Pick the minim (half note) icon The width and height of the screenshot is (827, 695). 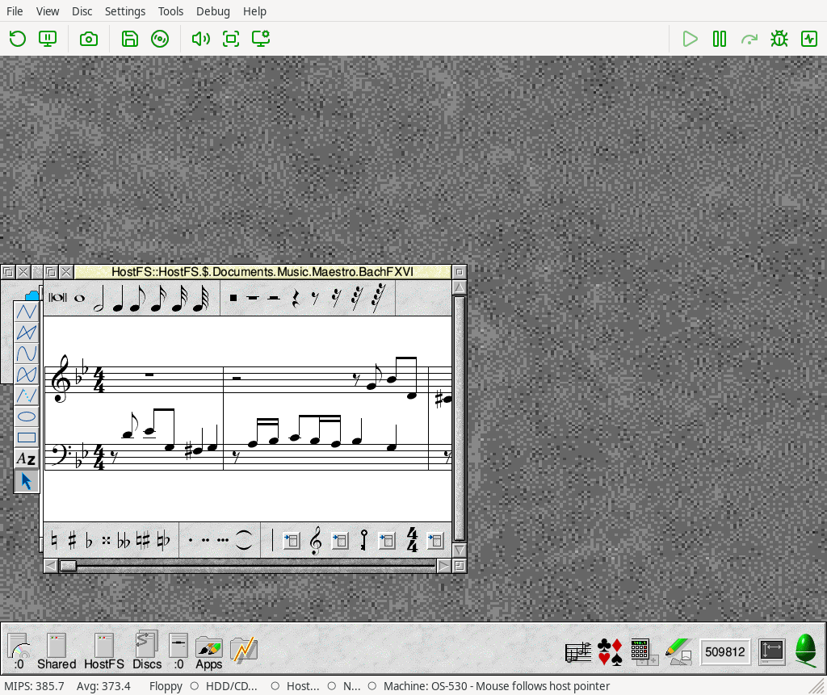tap(99, 299)
